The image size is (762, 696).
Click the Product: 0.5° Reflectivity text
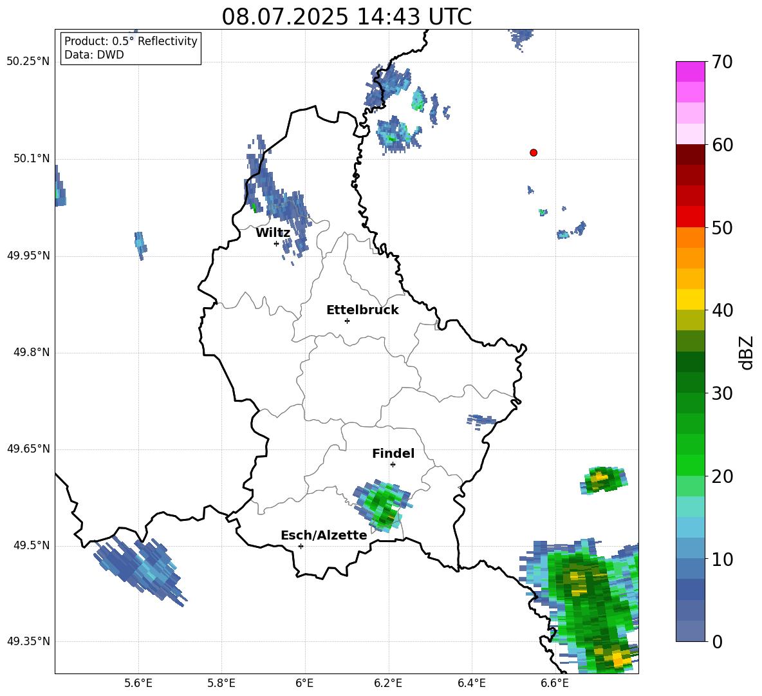(131, 41)
